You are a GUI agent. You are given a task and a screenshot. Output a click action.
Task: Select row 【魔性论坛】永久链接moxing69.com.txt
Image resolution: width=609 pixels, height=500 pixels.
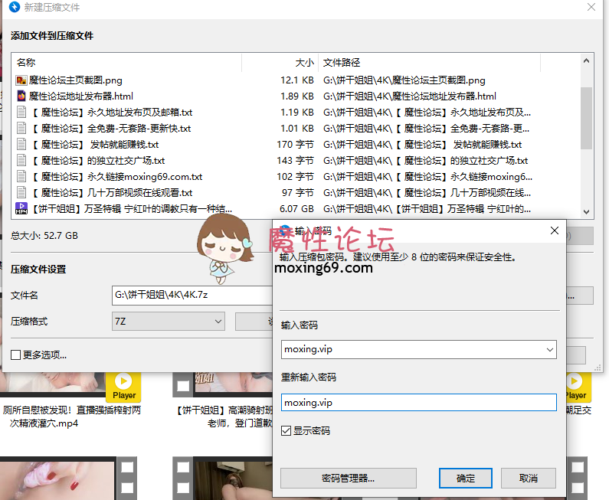(297, 177)
